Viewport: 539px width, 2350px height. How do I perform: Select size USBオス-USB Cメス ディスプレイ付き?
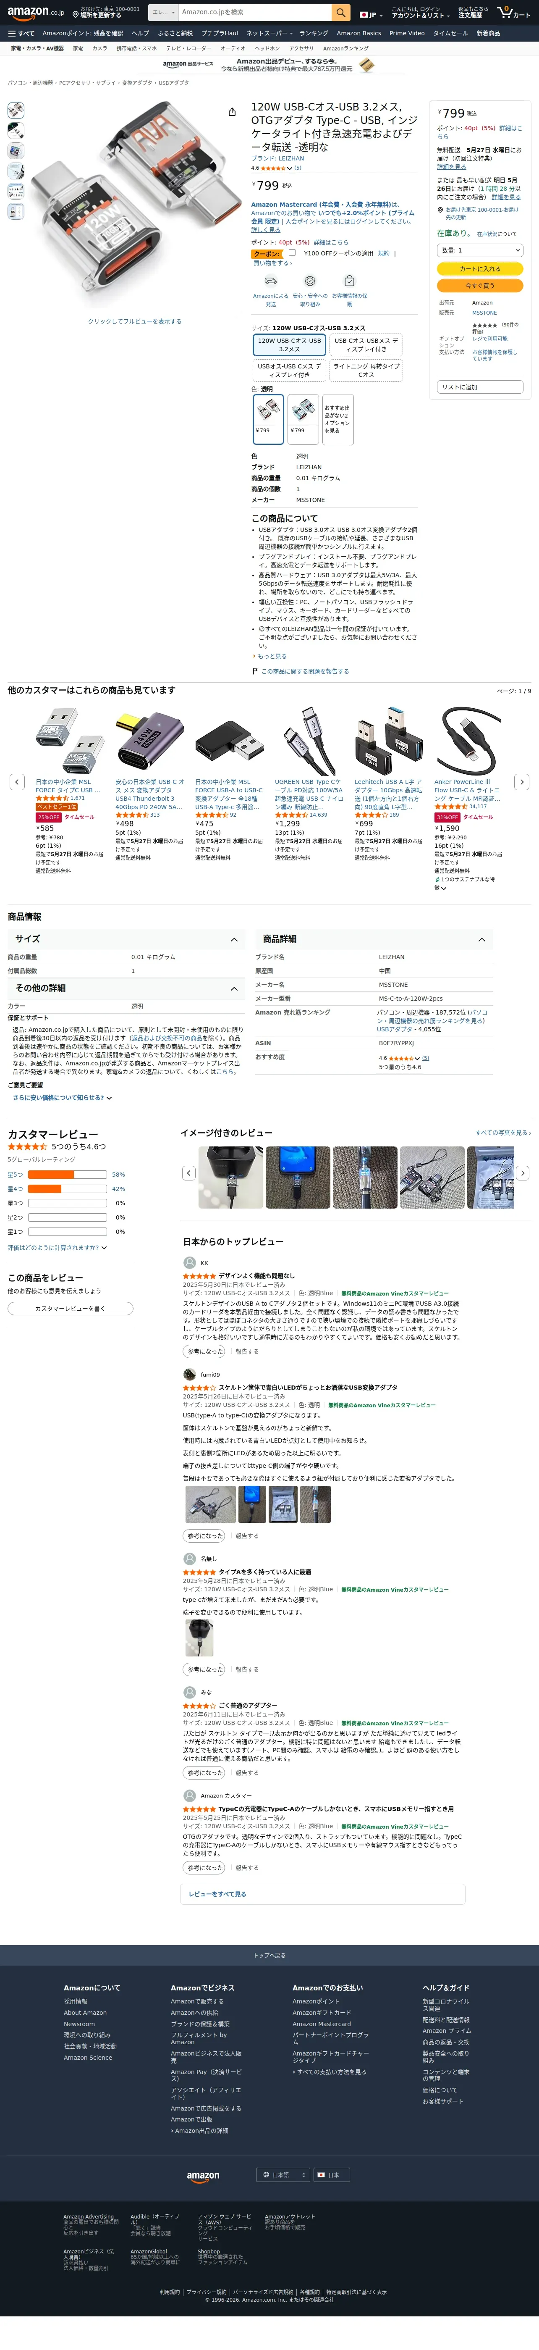click(289, 371)
